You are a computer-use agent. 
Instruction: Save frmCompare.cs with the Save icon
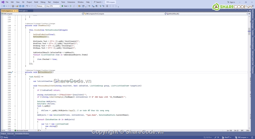(20, 6)
